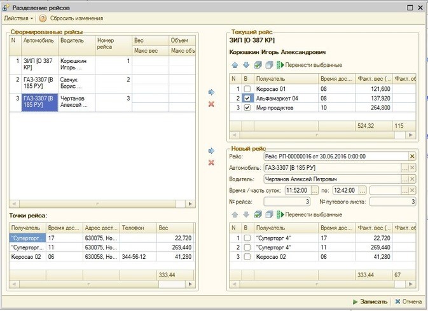
Task: Select the ЗИЛ [О 387 КР] row in trips table
Action: (x=102, y=65)
